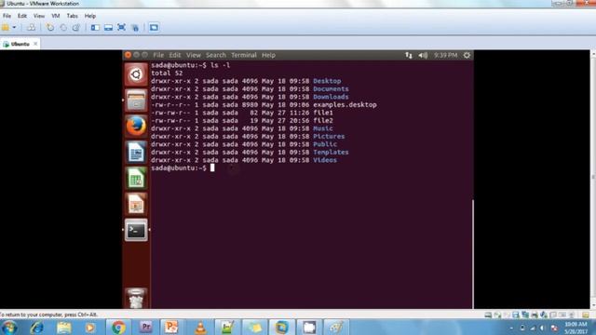Screen dimensions: 596x335
Task: Open VMware Edit menu
Action: point(22,16)
